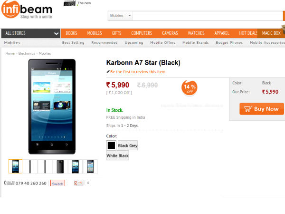Expand the All Stores menu
The image size is (285, 214).
click(x=31, y=33)
